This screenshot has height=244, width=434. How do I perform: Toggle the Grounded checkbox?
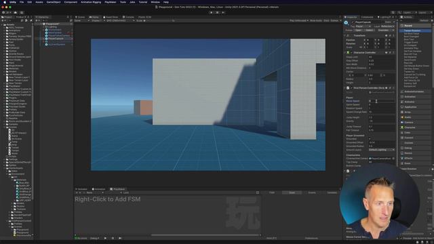(x=370, y=139)
